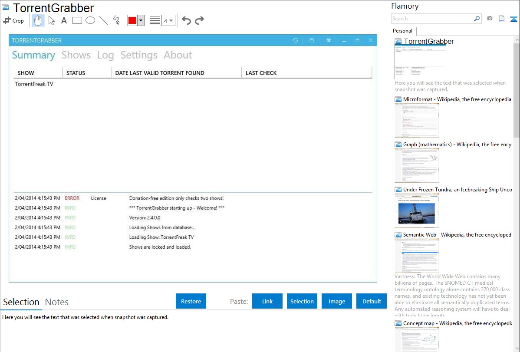Pick the rectangle shape tool
The width and height of the screenshot is (520, 352).
click(x=77, y=20)
